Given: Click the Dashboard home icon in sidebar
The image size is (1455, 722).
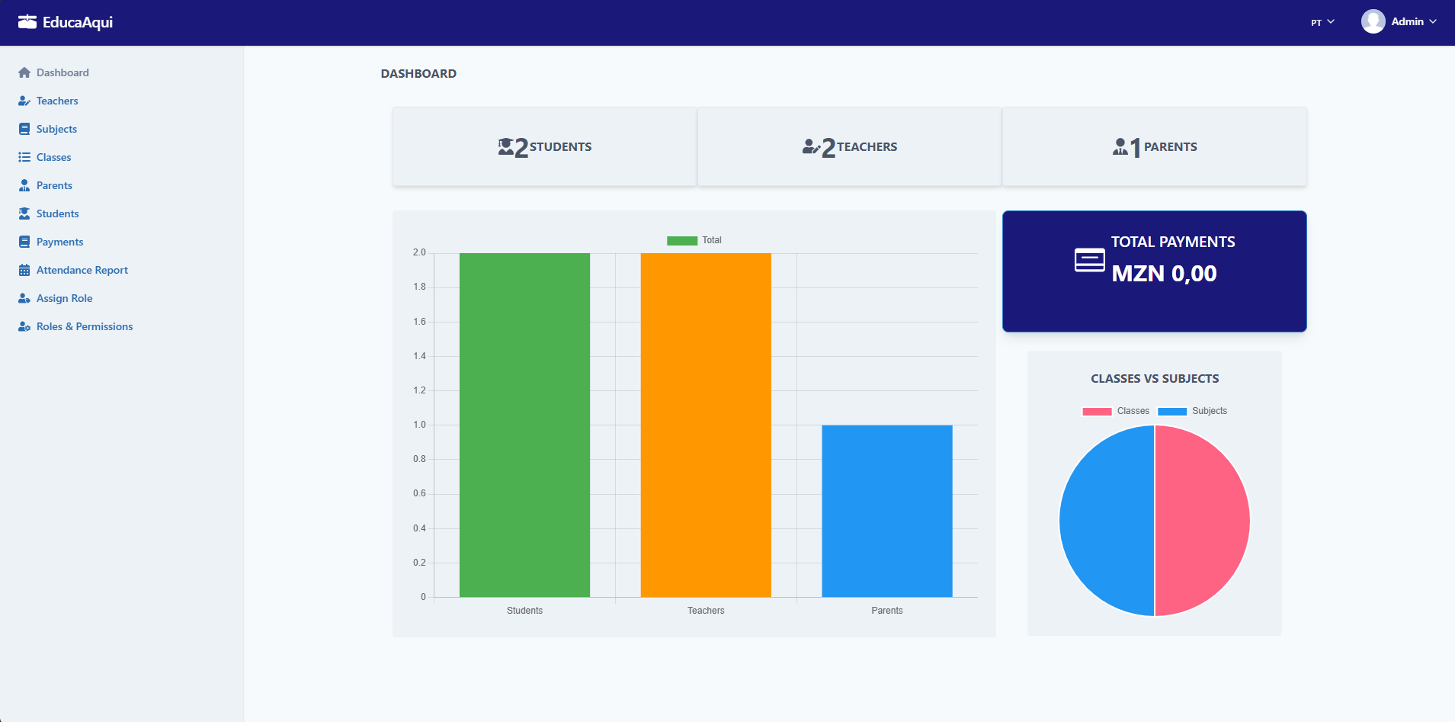Looking at the screenshot, I should [24, 72].
